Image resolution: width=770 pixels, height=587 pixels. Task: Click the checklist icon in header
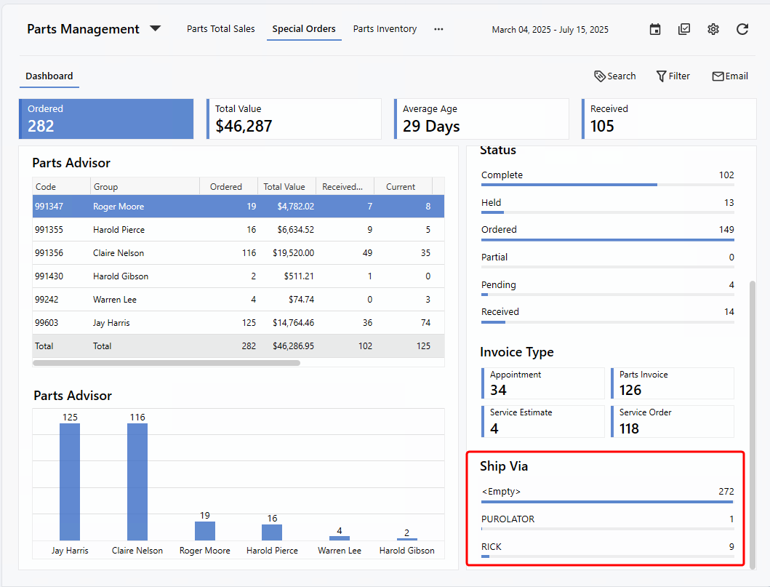[684, 29]
